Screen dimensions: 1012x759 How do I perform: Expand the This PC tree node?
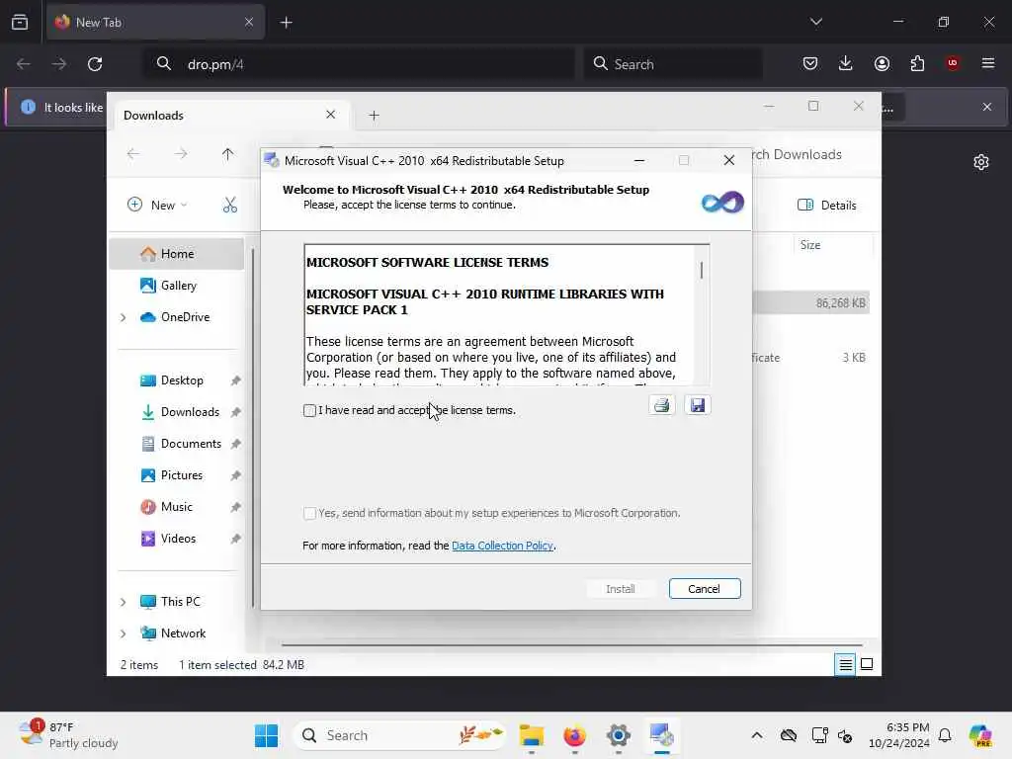124,602
